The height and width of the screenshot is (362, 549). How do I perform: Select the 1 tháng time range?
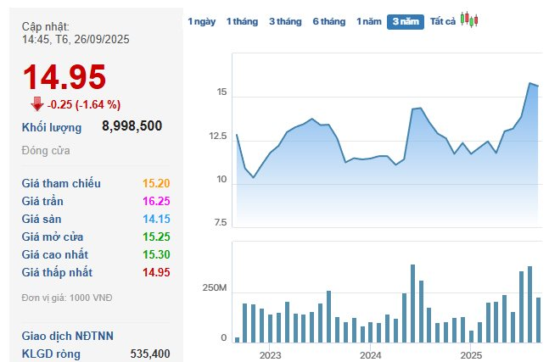tap(242, 21)
